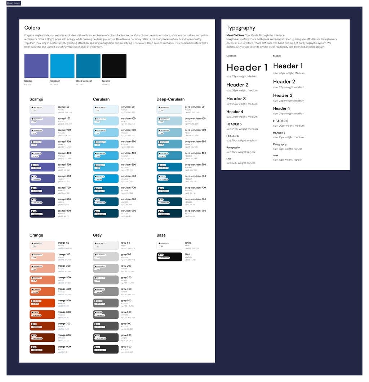
Task: Click the Mobile column label
Action: (277, 56)
